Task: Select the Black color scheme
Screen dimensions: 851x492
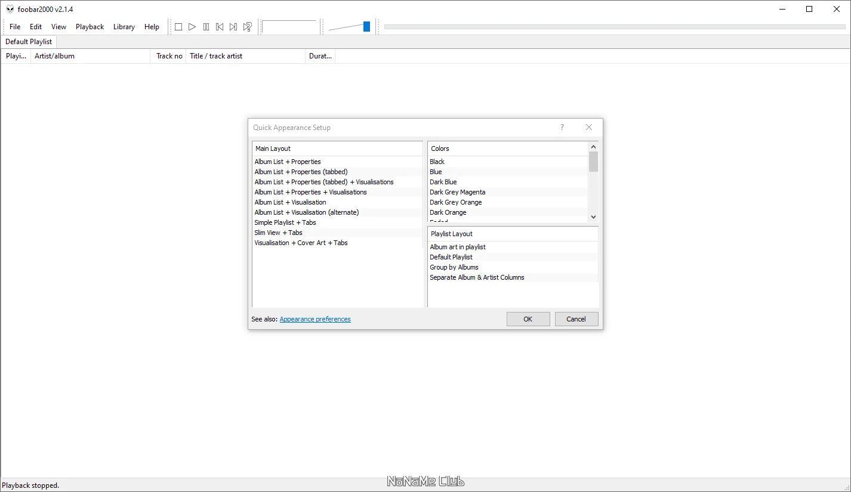Action: [x=508, y=162]
